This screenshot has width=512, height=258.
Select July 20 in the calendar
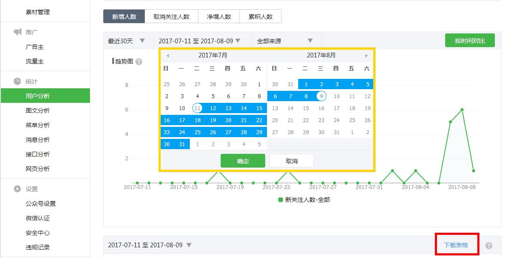228,120
